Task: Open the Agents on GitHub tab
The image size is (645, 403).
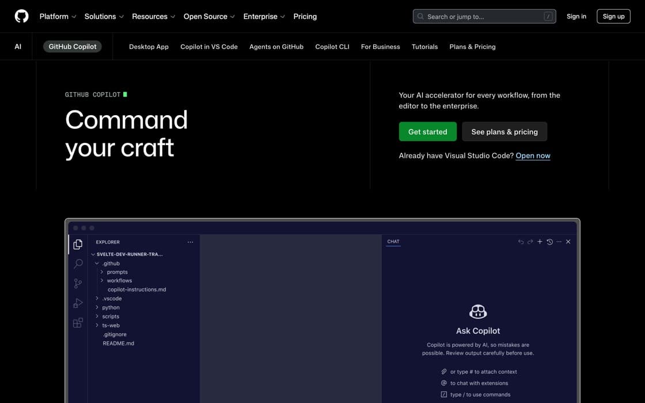Action: (276, 47)
